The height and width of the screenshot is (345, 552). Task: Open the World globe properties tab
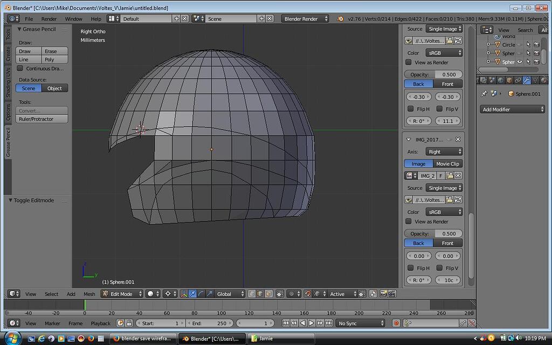point(501,80)
